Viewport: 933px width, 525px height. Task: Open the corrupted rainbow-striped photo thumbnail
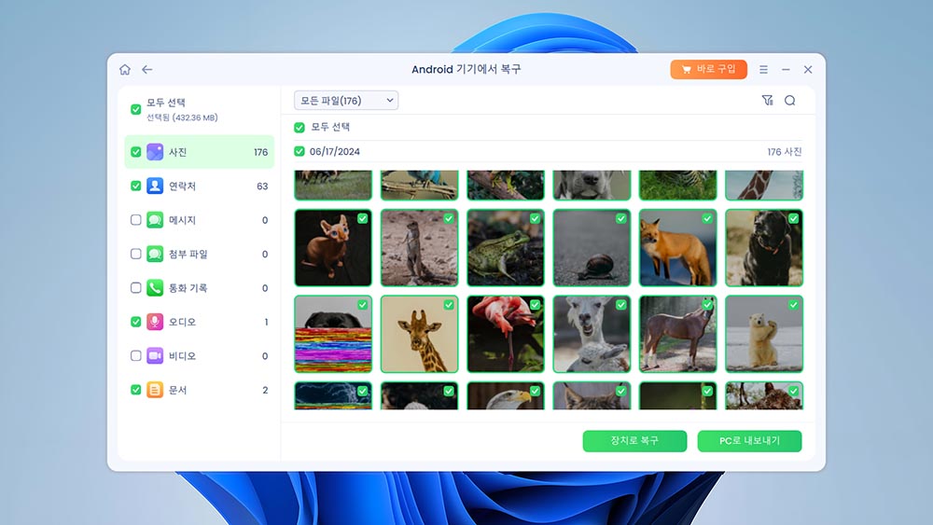pos(333,334)
